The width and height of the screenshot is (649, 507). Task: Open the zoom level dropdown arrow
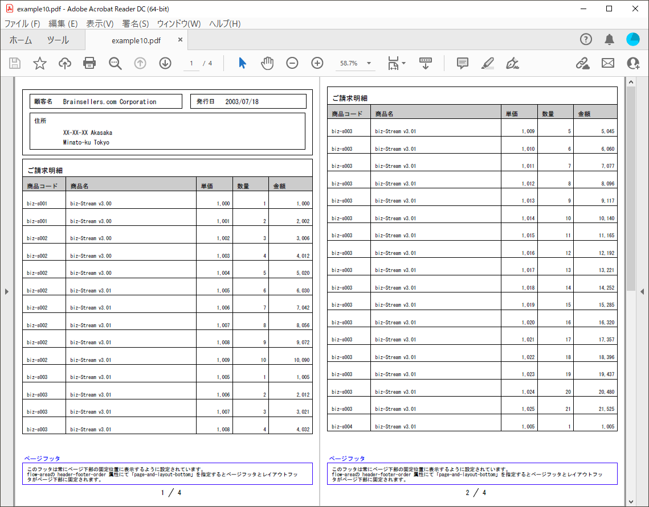point(369,63)
